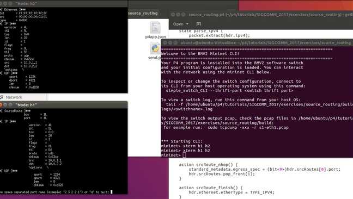Click 'packet.extract(hdr.ipv4);' line in gedit
This screenshot has width=353, height=199.
[x=220, y=35]
